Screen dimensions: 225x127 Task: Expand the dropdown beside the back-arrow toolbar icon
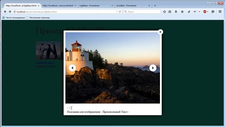199,12
